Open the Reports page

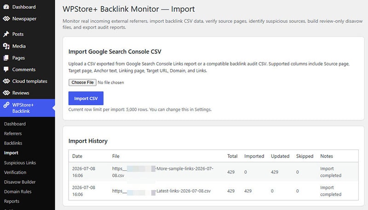click(12, 201)
